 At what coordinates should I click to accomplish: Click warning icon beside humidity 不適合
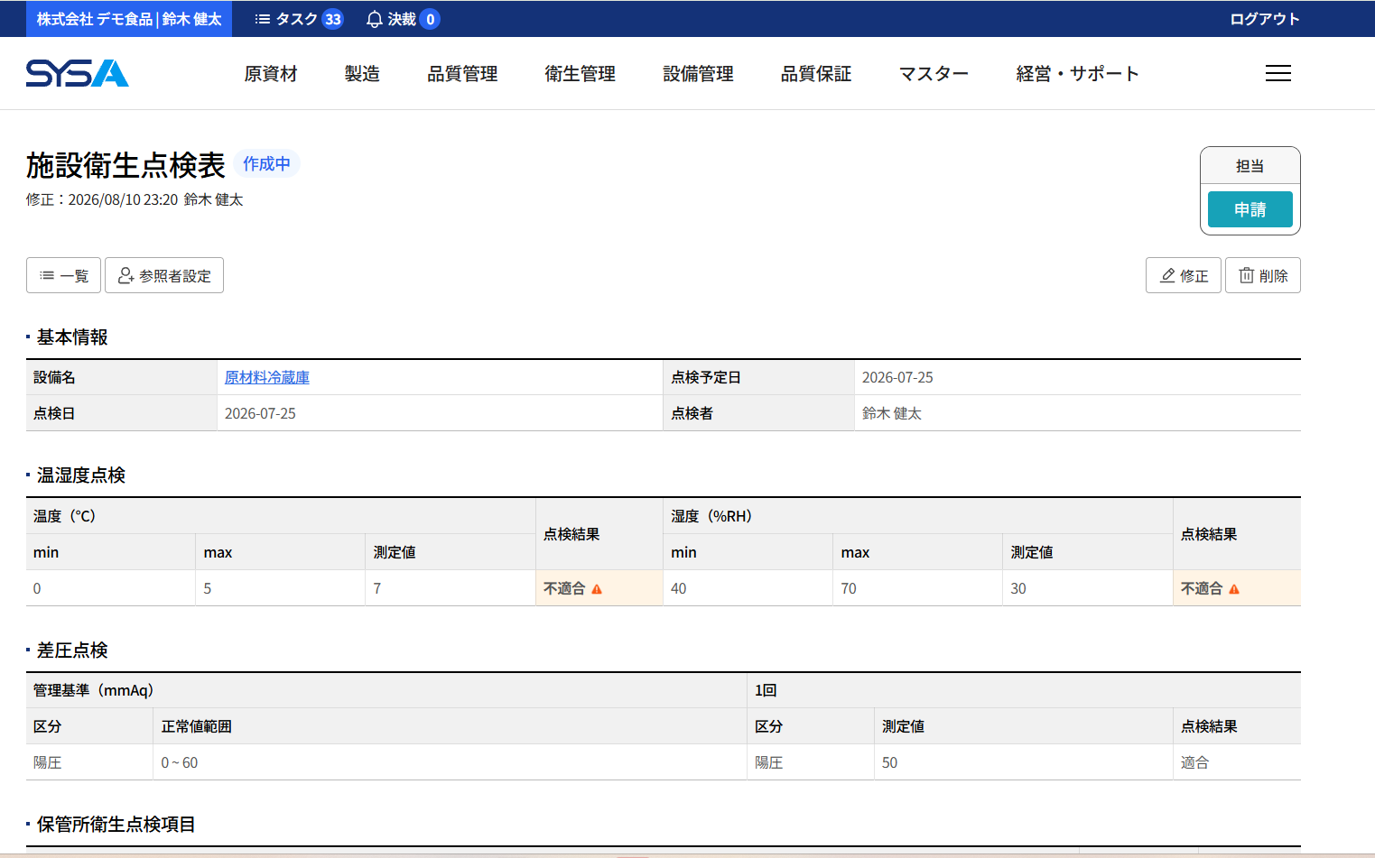click(x=1234, y=589)
